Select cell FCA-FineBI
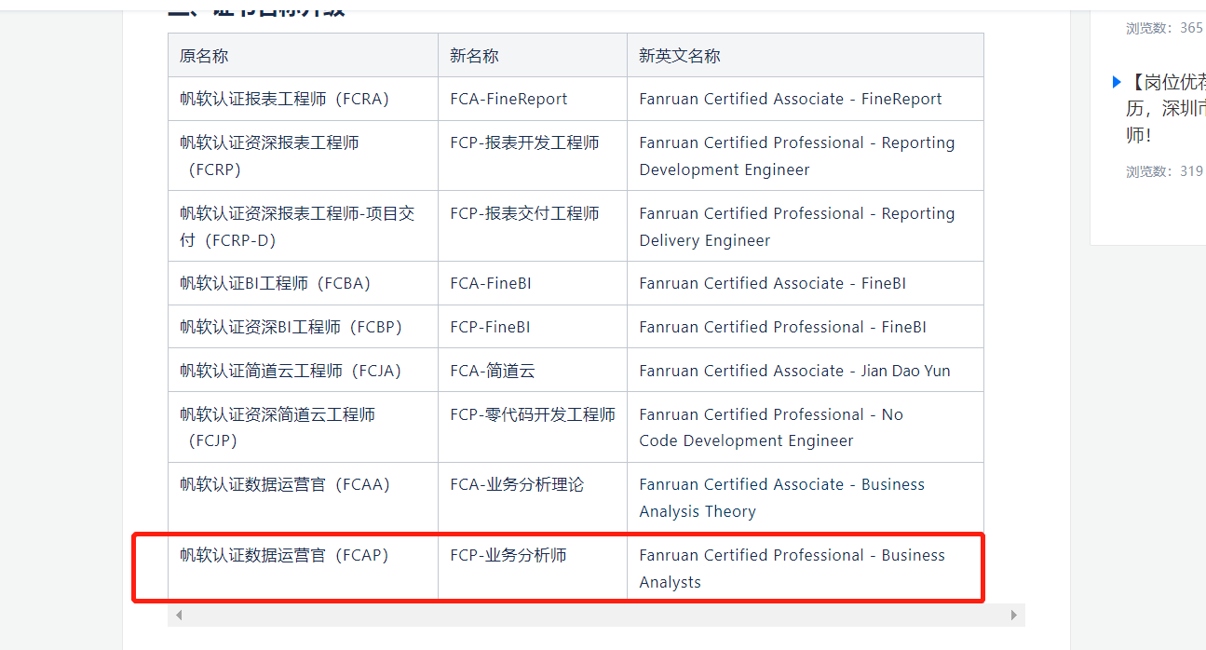This screenshot has width=1206, height=650. click(x=533, y=283)
